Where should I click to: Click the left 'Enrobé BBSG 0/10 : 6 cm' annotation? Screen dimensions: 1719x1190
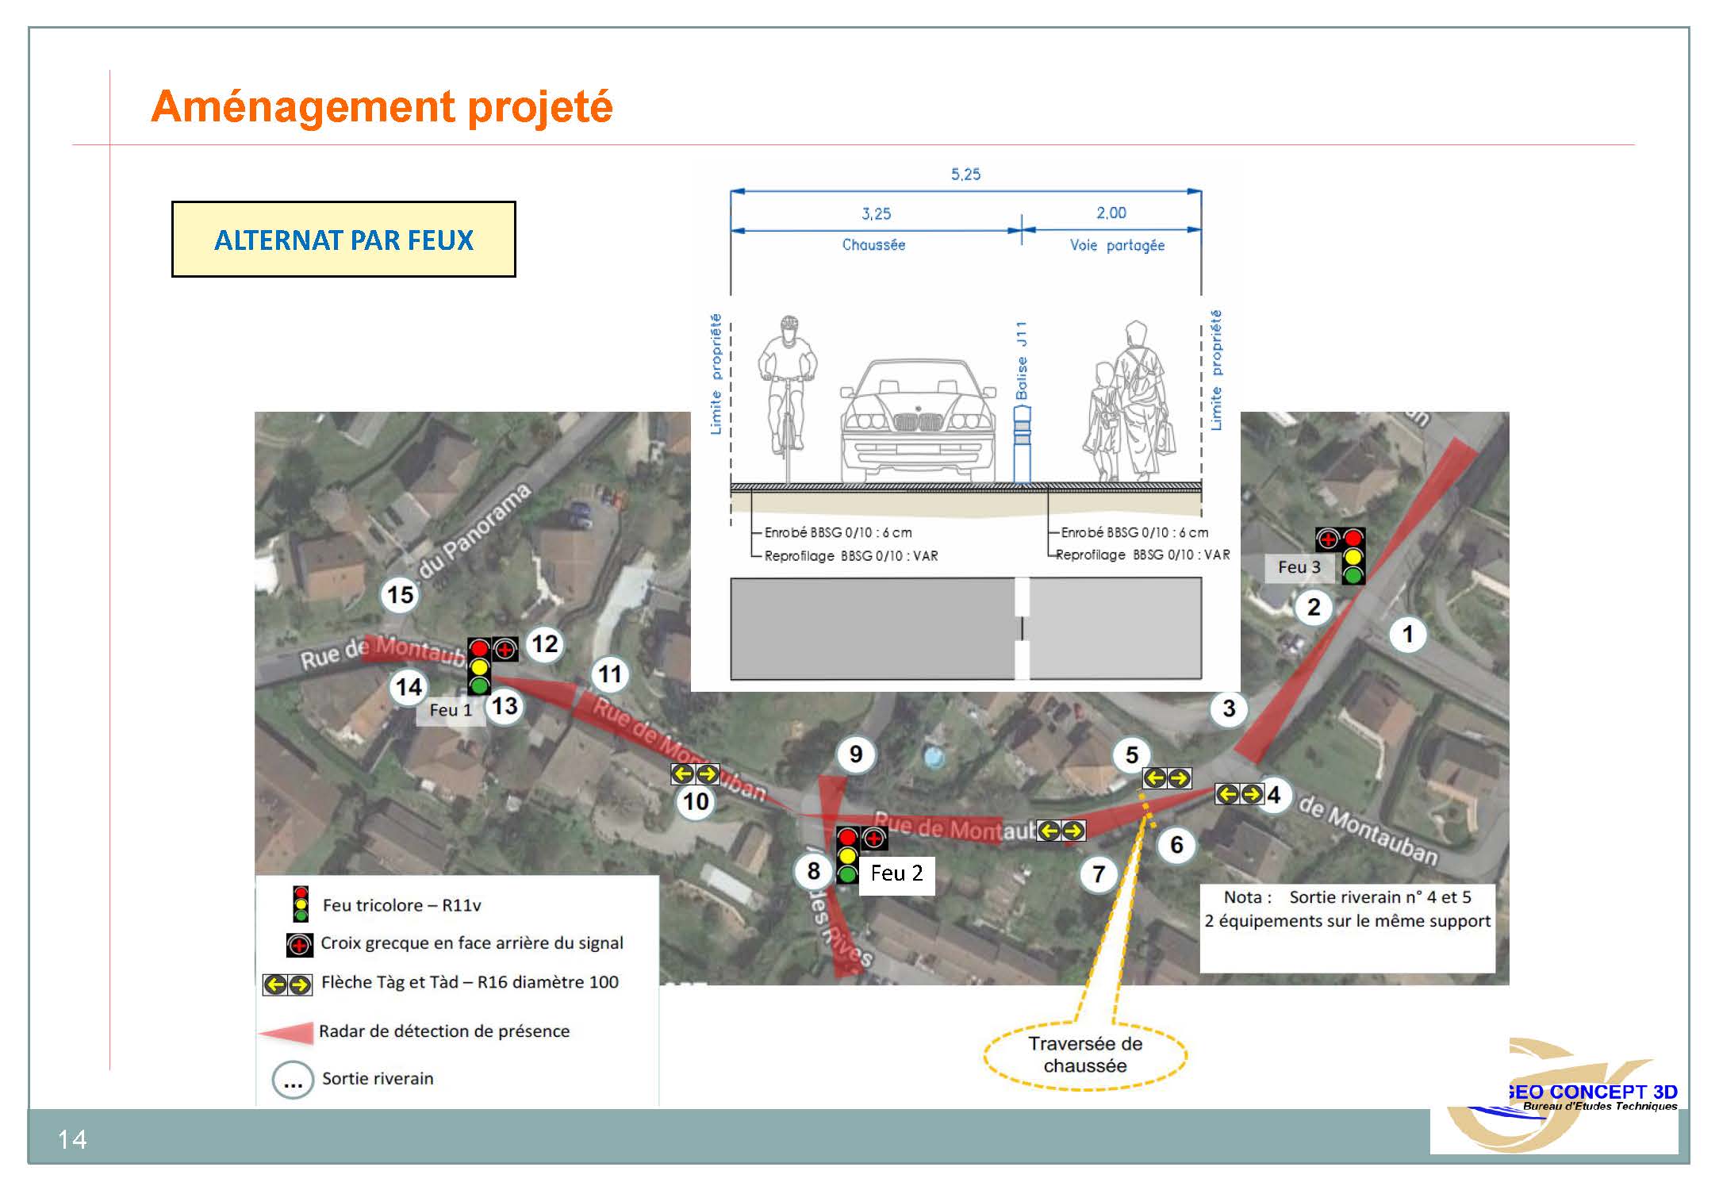pos(838,533)
